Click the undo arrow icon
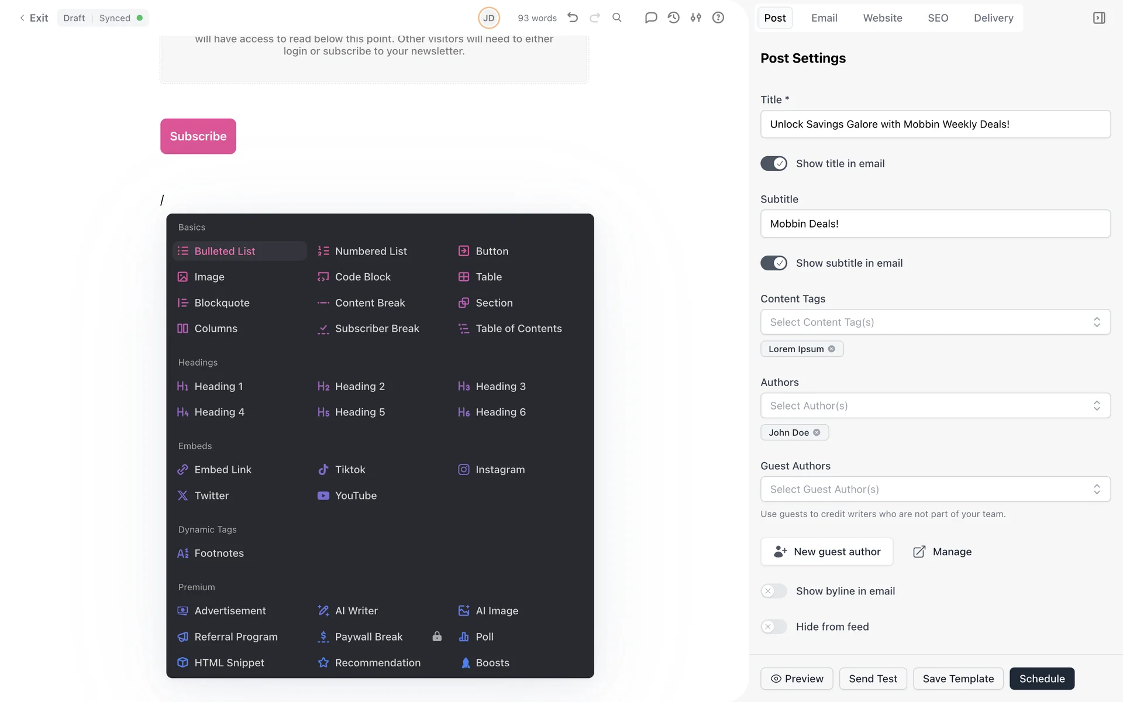Image resolution: width=1123 pixels, height=702 pixels. [573, 18]
